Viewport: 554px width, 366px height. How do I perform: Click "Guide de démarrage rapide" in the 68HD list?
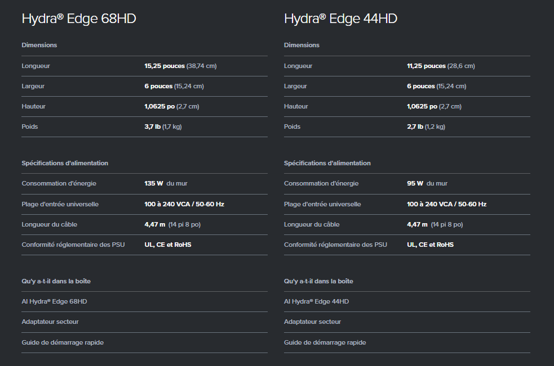63,342
